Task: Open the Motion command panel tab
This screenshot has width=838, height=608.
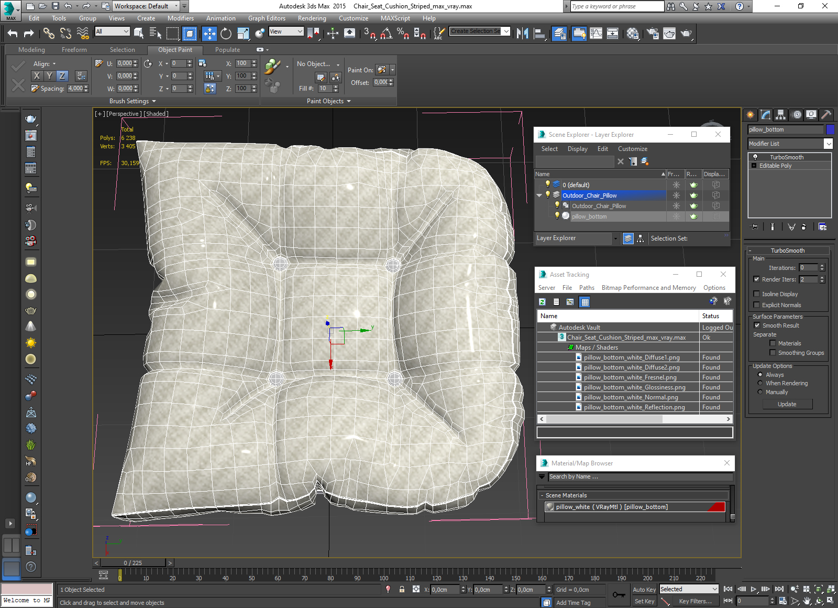Action: (796, 114)
